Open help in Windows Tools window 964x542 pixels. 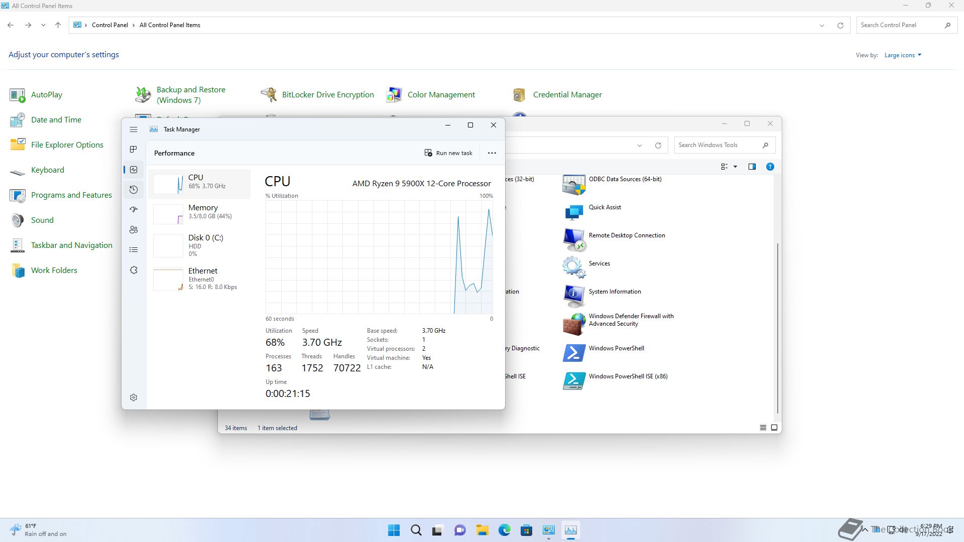tap(770, 167)
